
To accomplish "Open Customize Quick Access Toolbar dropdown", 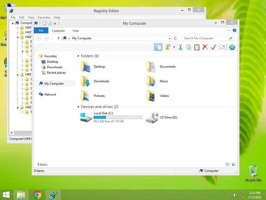I will pyautogui.click(x=55, y=23).
